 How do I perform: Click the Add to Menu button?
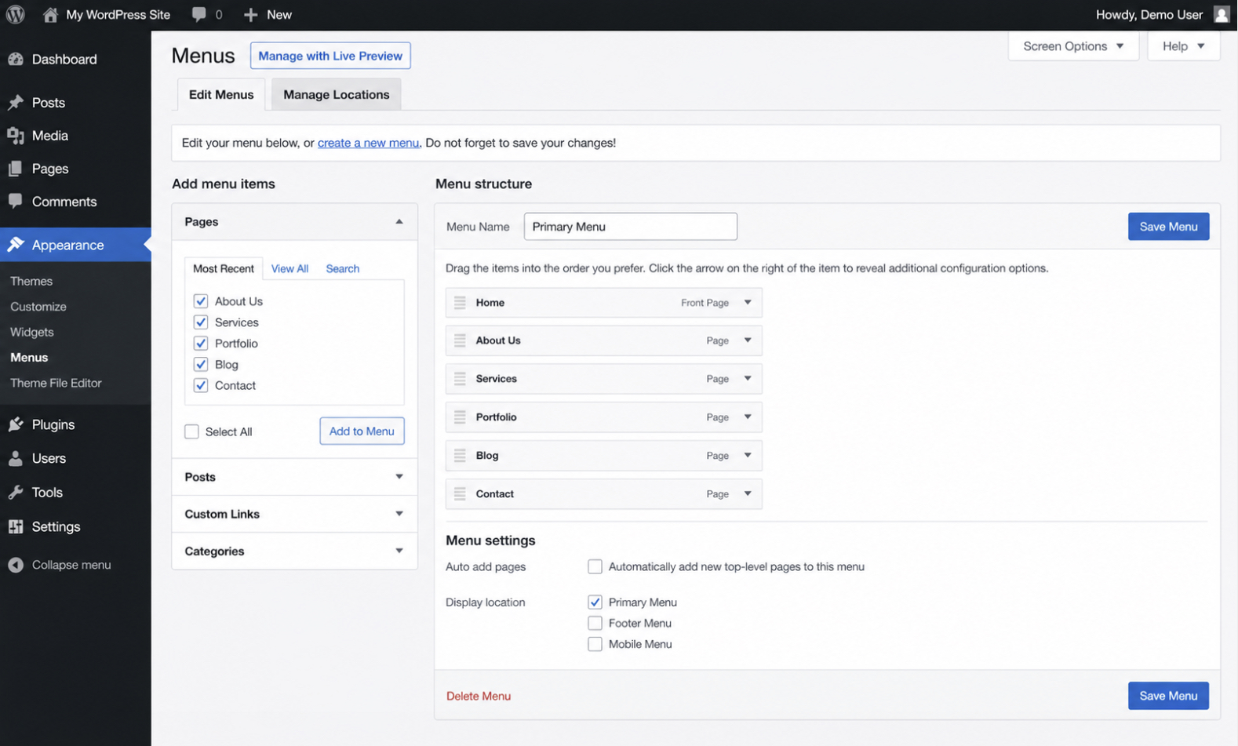pyautogui.click(x=362, y=431)
